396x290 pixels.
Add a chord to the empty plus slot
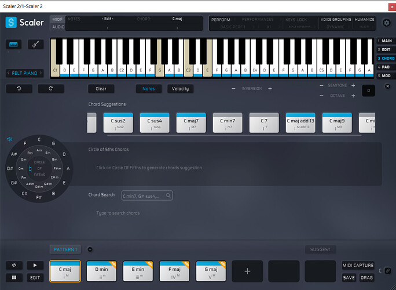[x=247, y=271]
